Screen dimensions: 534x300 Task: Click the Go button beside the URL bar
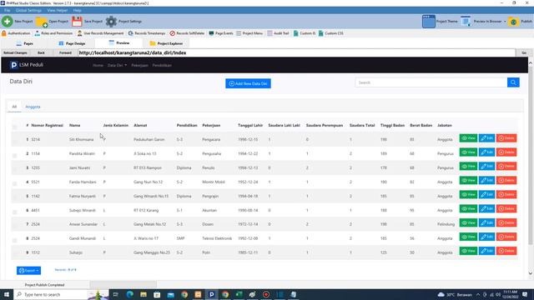[524, 52]
